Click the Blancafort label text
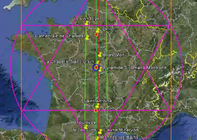Image resolution: width=197 pixels, height=140 pixels. coord(114,55)
